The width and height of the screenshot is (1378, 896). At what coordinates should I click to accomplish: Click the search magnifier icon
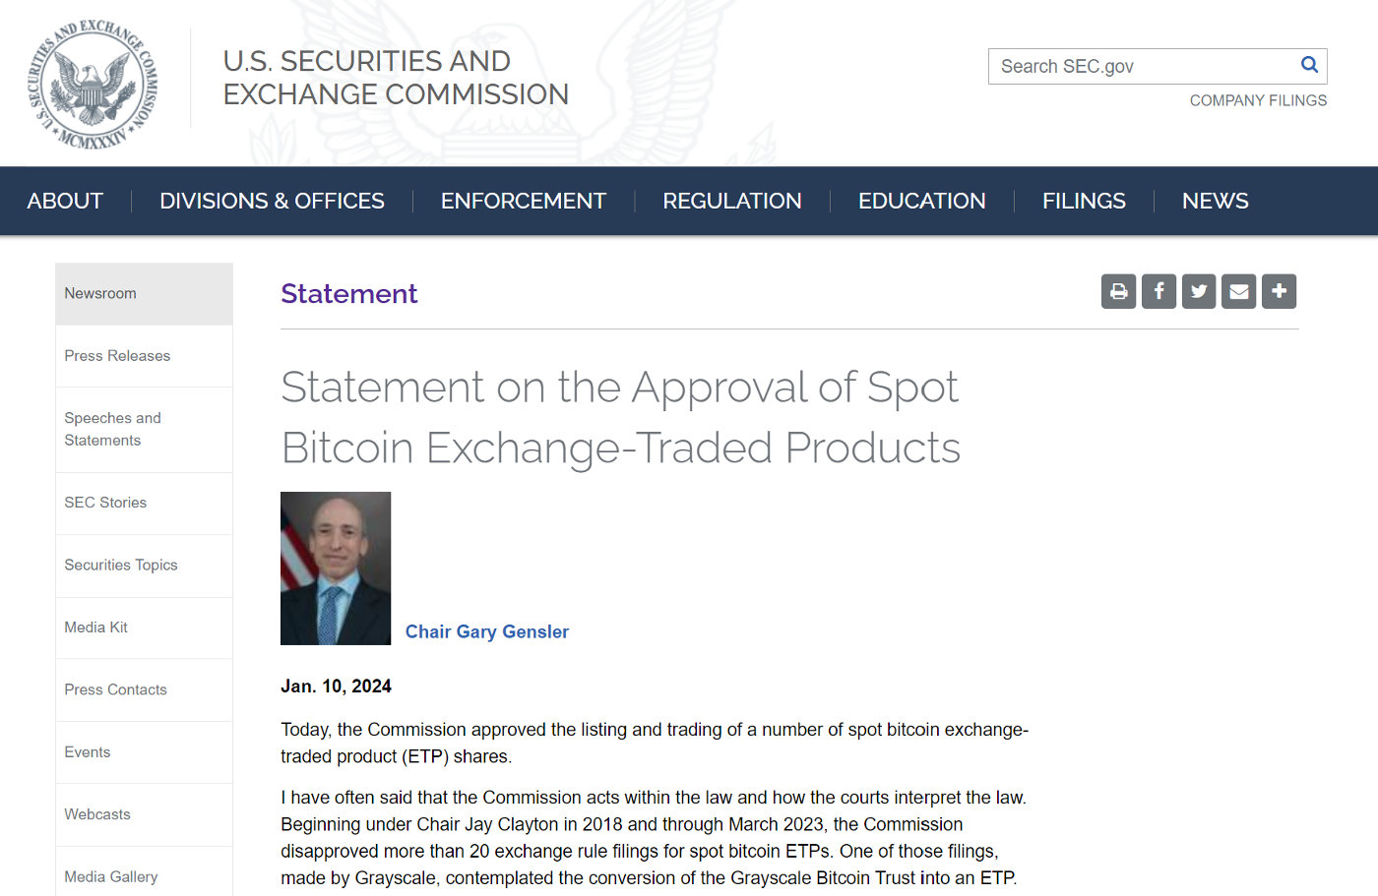(x=1309, y=65)
